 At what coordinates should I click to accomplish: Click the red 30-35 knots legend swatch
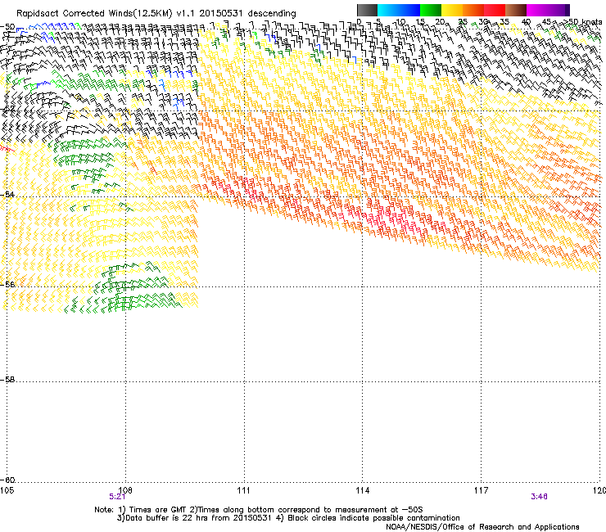point(495,10)
